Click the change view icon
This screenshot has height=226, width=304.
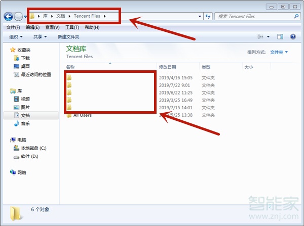tap(260, 36)
